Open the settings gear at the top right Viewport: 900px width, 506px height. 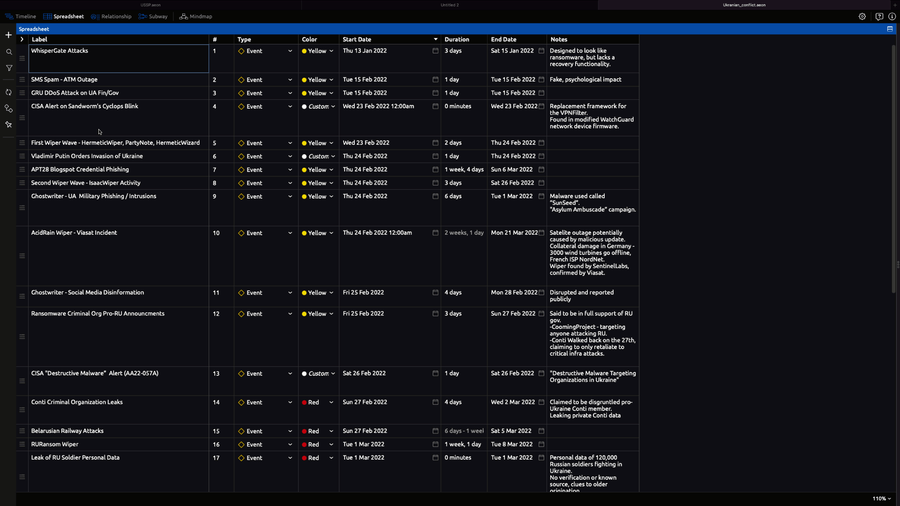tap(862, 16)
